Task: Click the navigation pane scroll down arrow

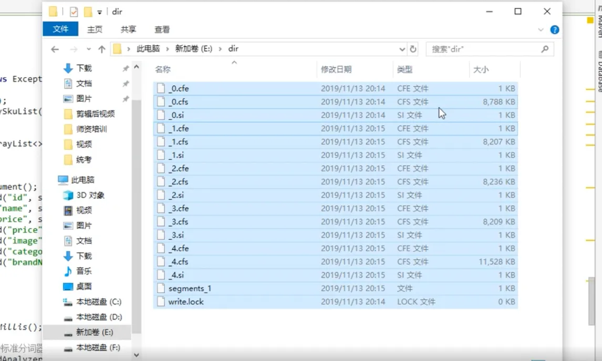Action: click(136, 355)
